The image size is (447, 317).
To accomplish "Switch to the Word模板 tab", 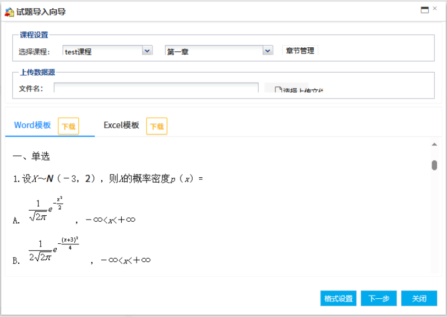I will pos(32,125).
